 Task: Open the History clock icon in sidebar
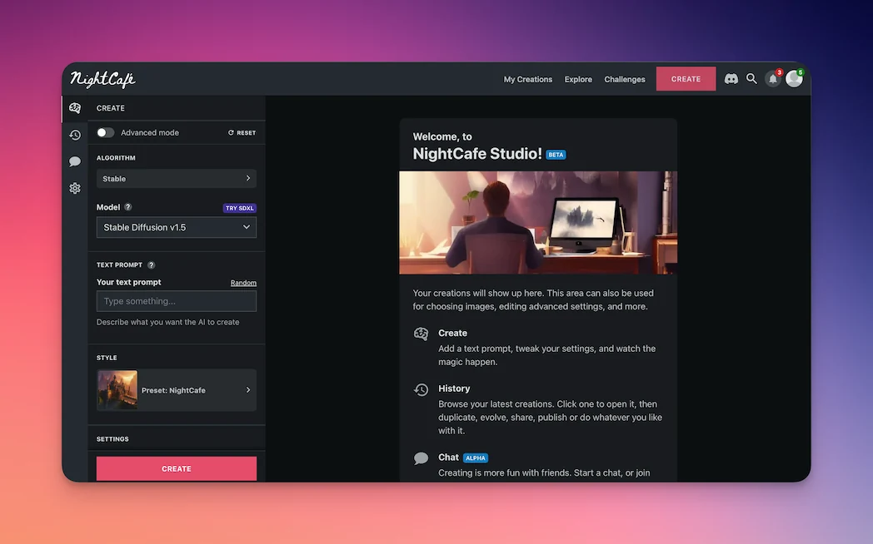click(75, 135)
